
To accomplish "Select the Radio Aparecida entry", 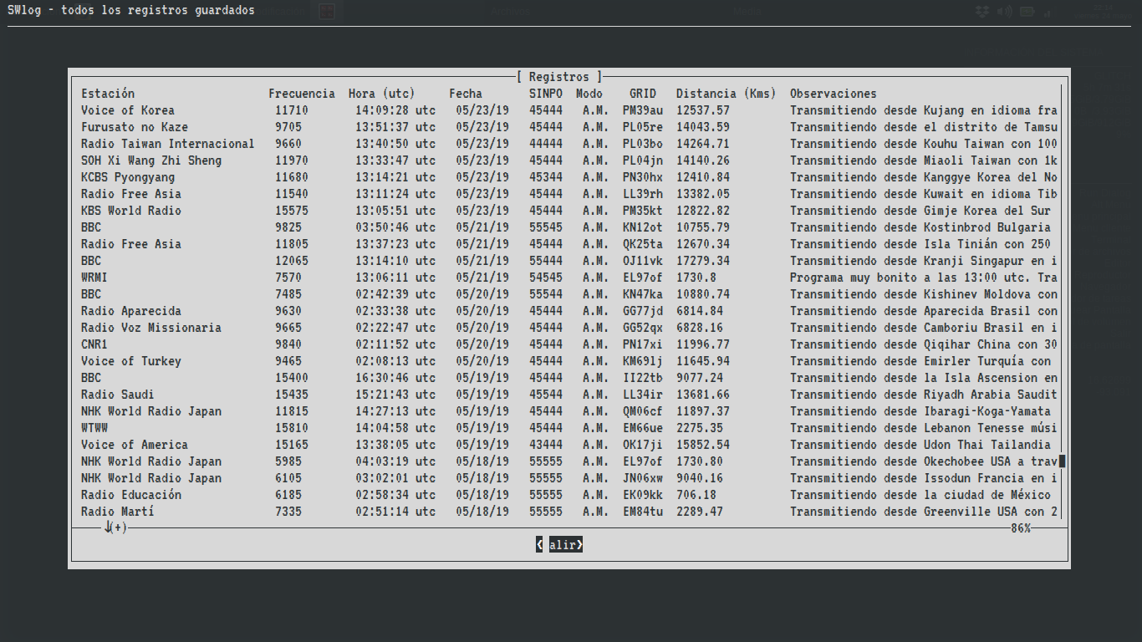I will point(569,311).
